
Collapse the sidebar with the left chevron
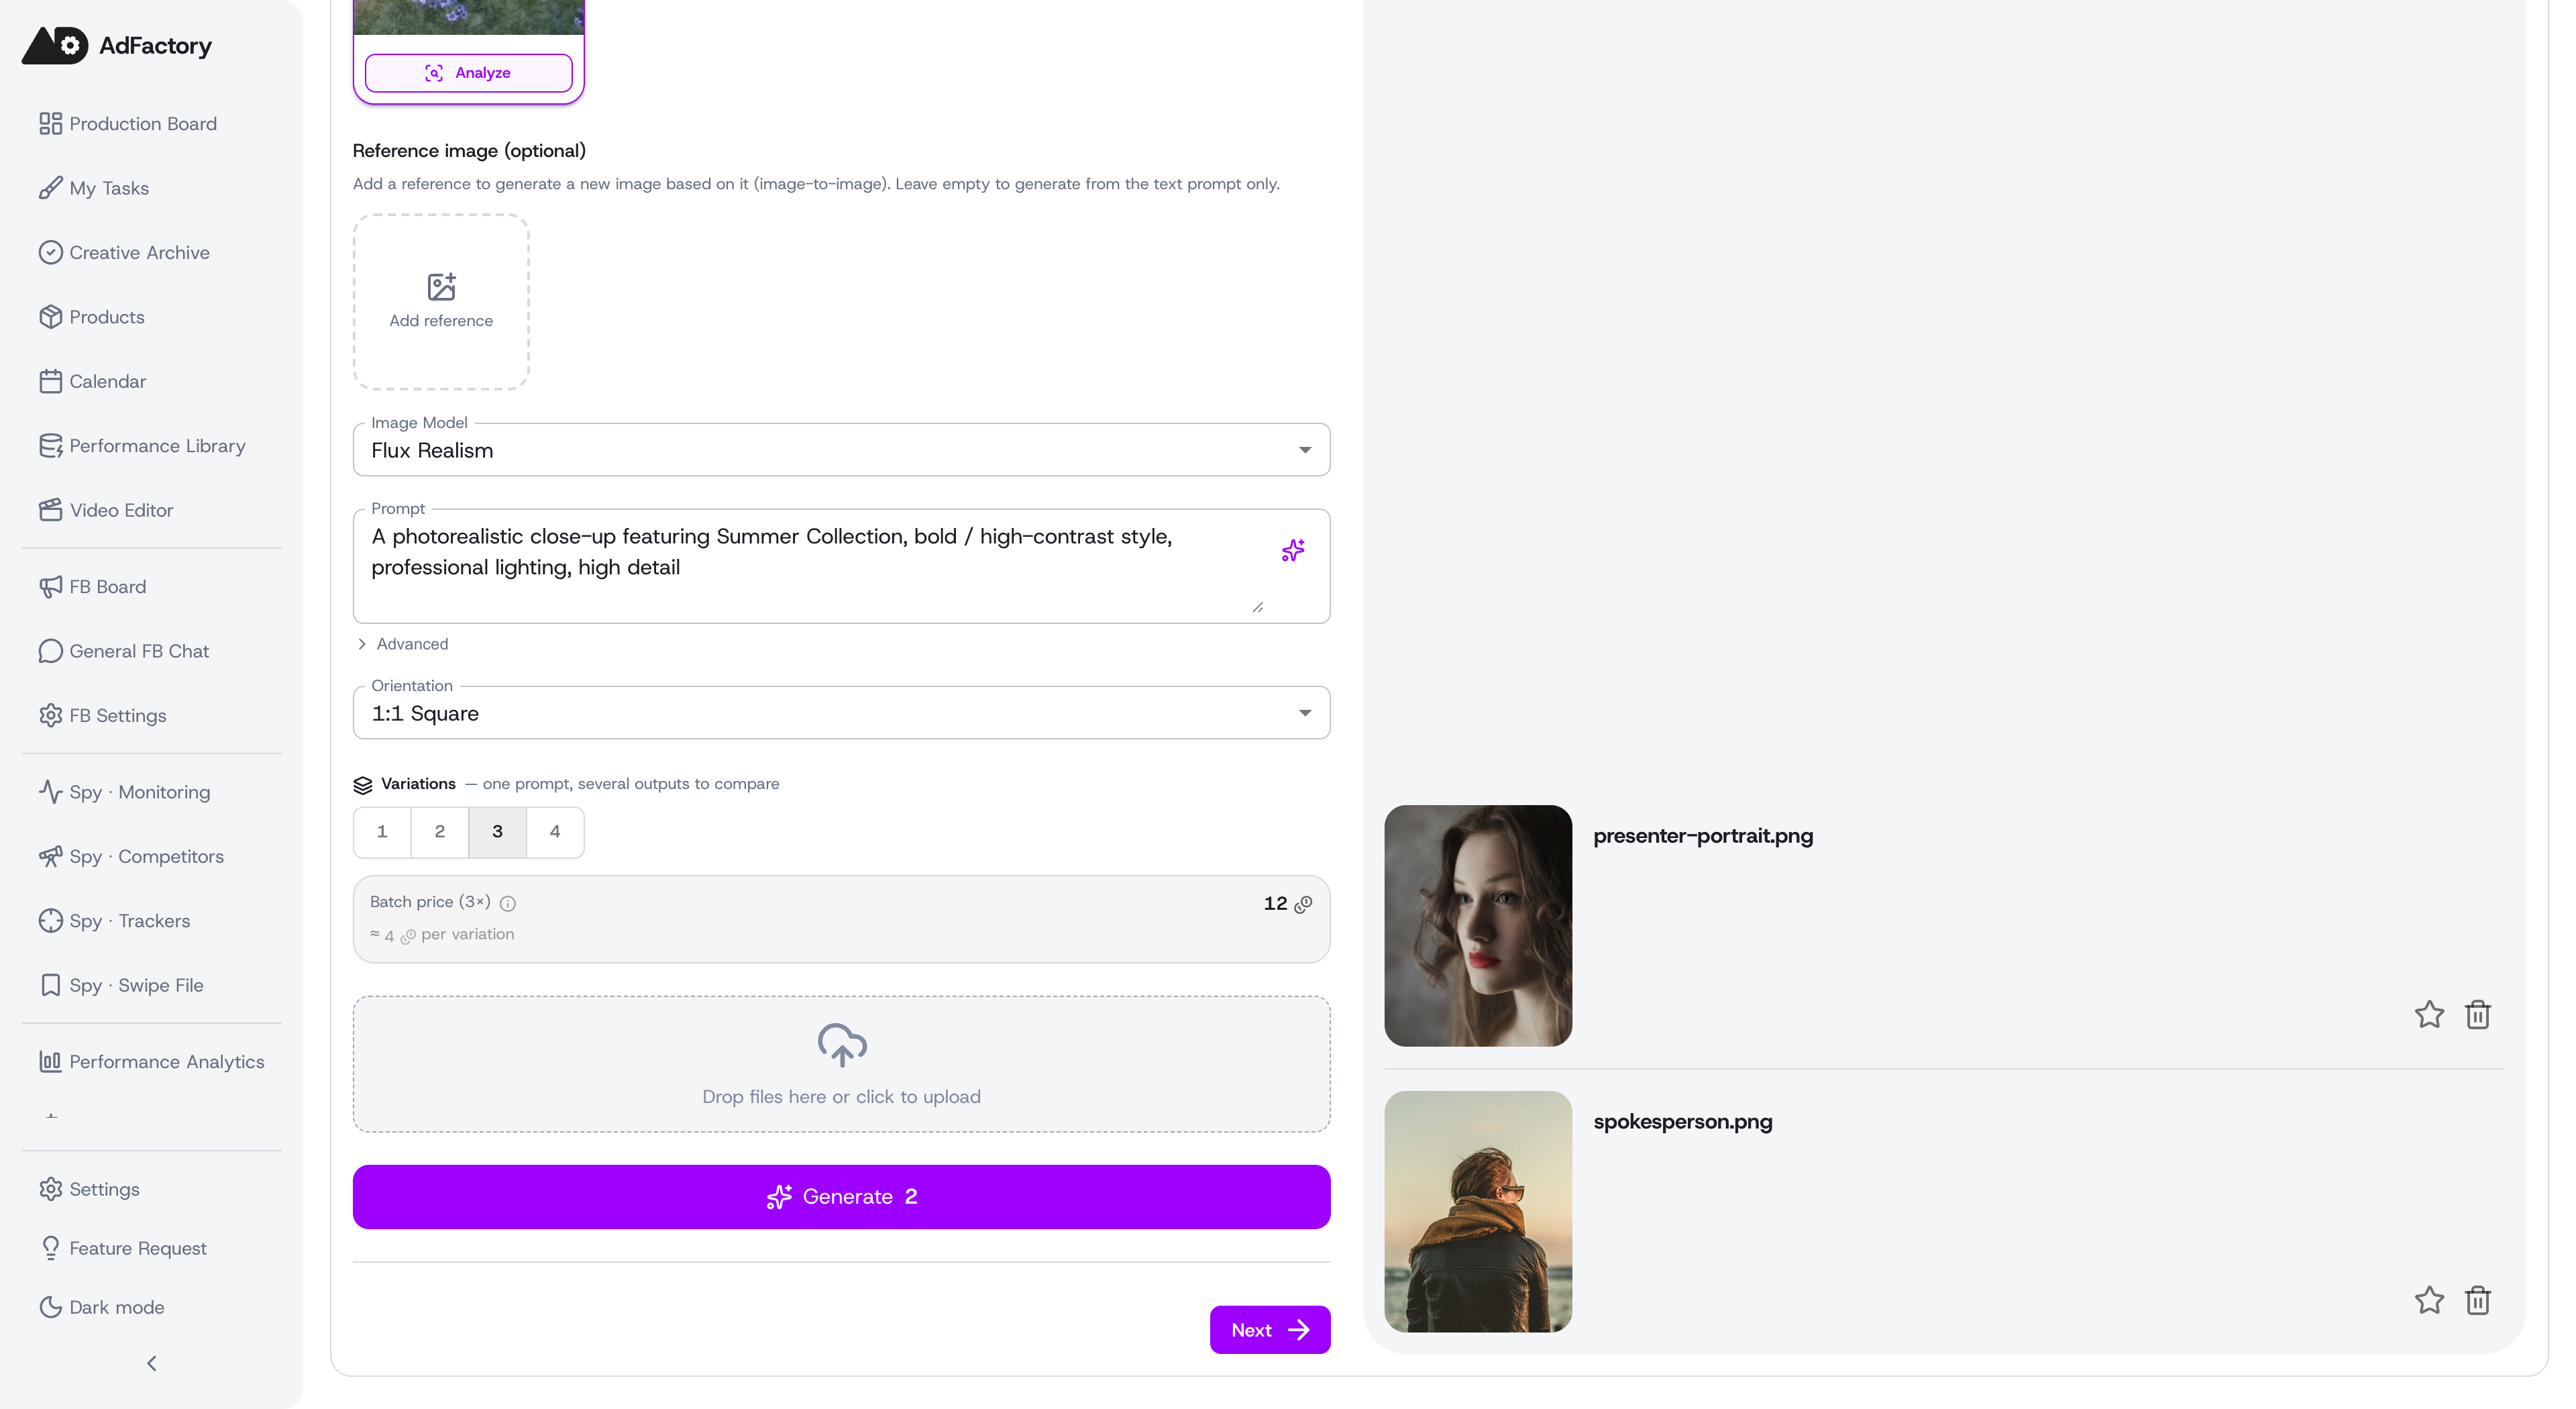point(152,1363)
